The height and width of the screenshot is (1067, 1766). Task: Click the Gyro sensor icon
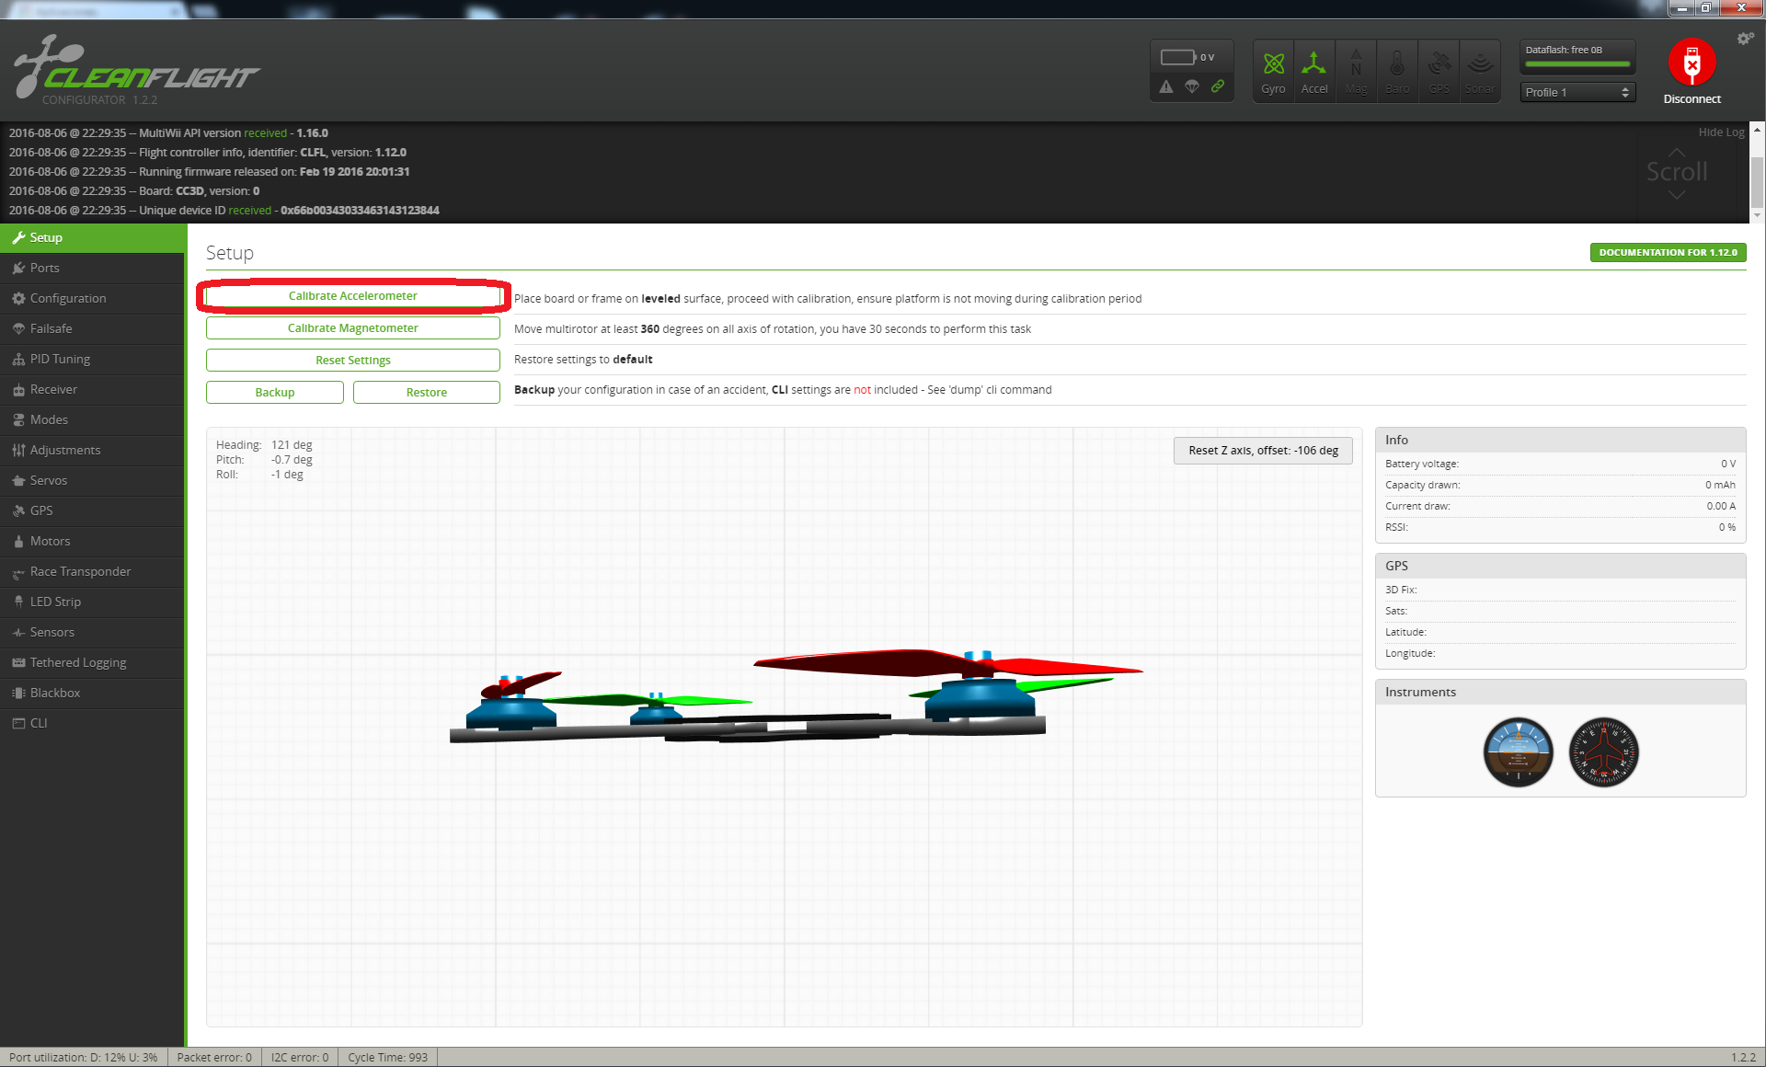click(1273, 70)
